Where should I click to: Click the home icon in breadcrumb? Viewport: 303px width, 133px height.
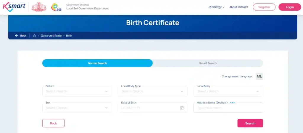(34, 36)
